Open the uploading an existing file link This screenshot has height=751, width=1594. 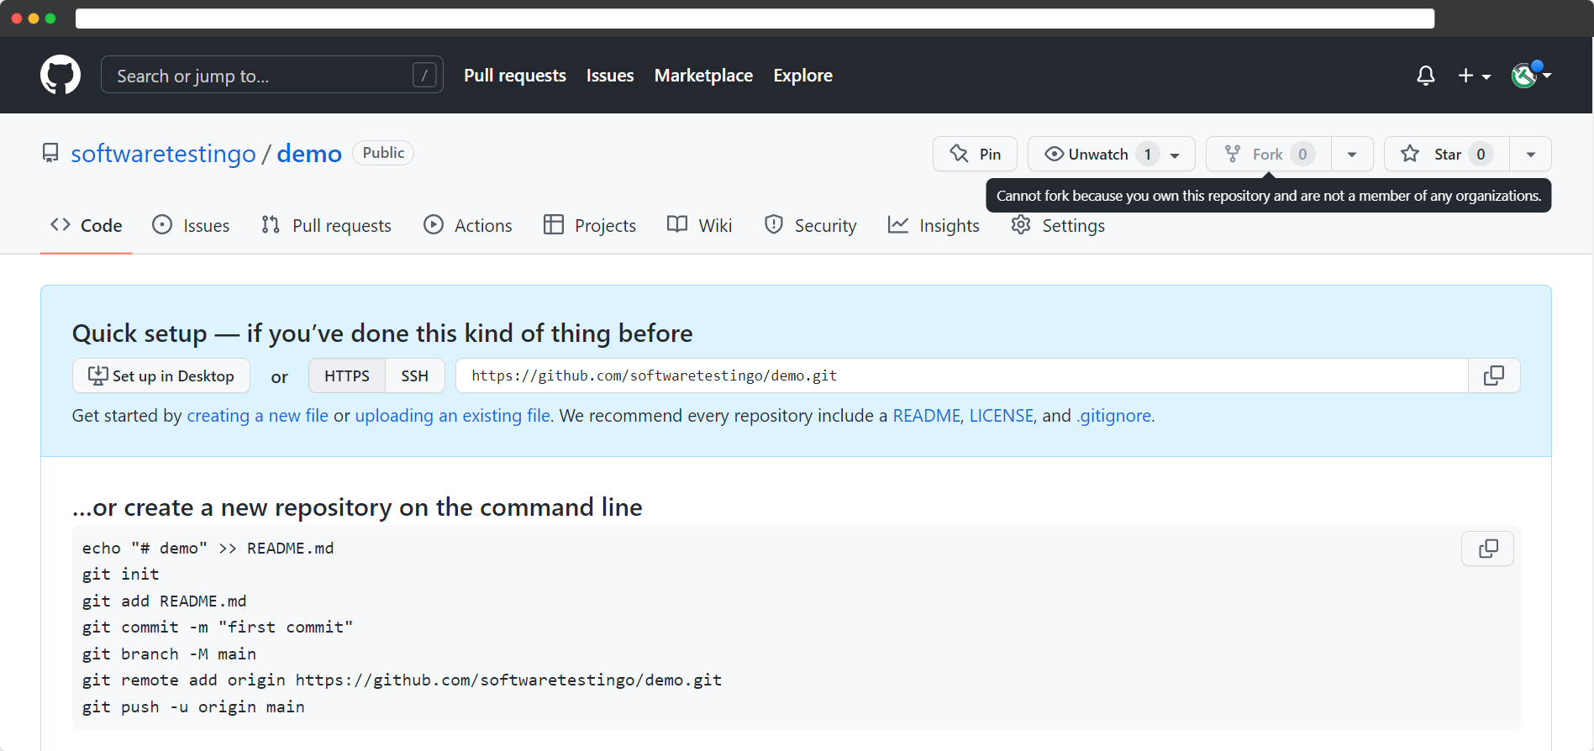[453, 416]
